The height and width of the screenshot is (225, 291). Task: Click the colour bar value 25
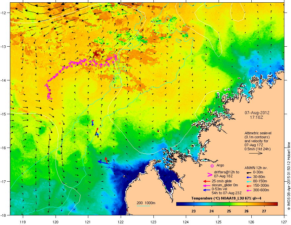[x=229, y=211]
